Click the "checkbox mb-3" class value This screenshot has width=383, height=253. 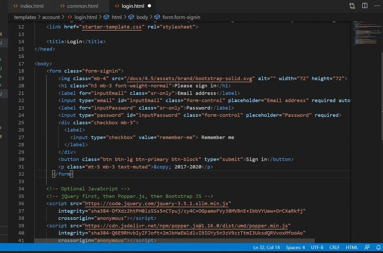pyautogui.click(x=113, y=122)
